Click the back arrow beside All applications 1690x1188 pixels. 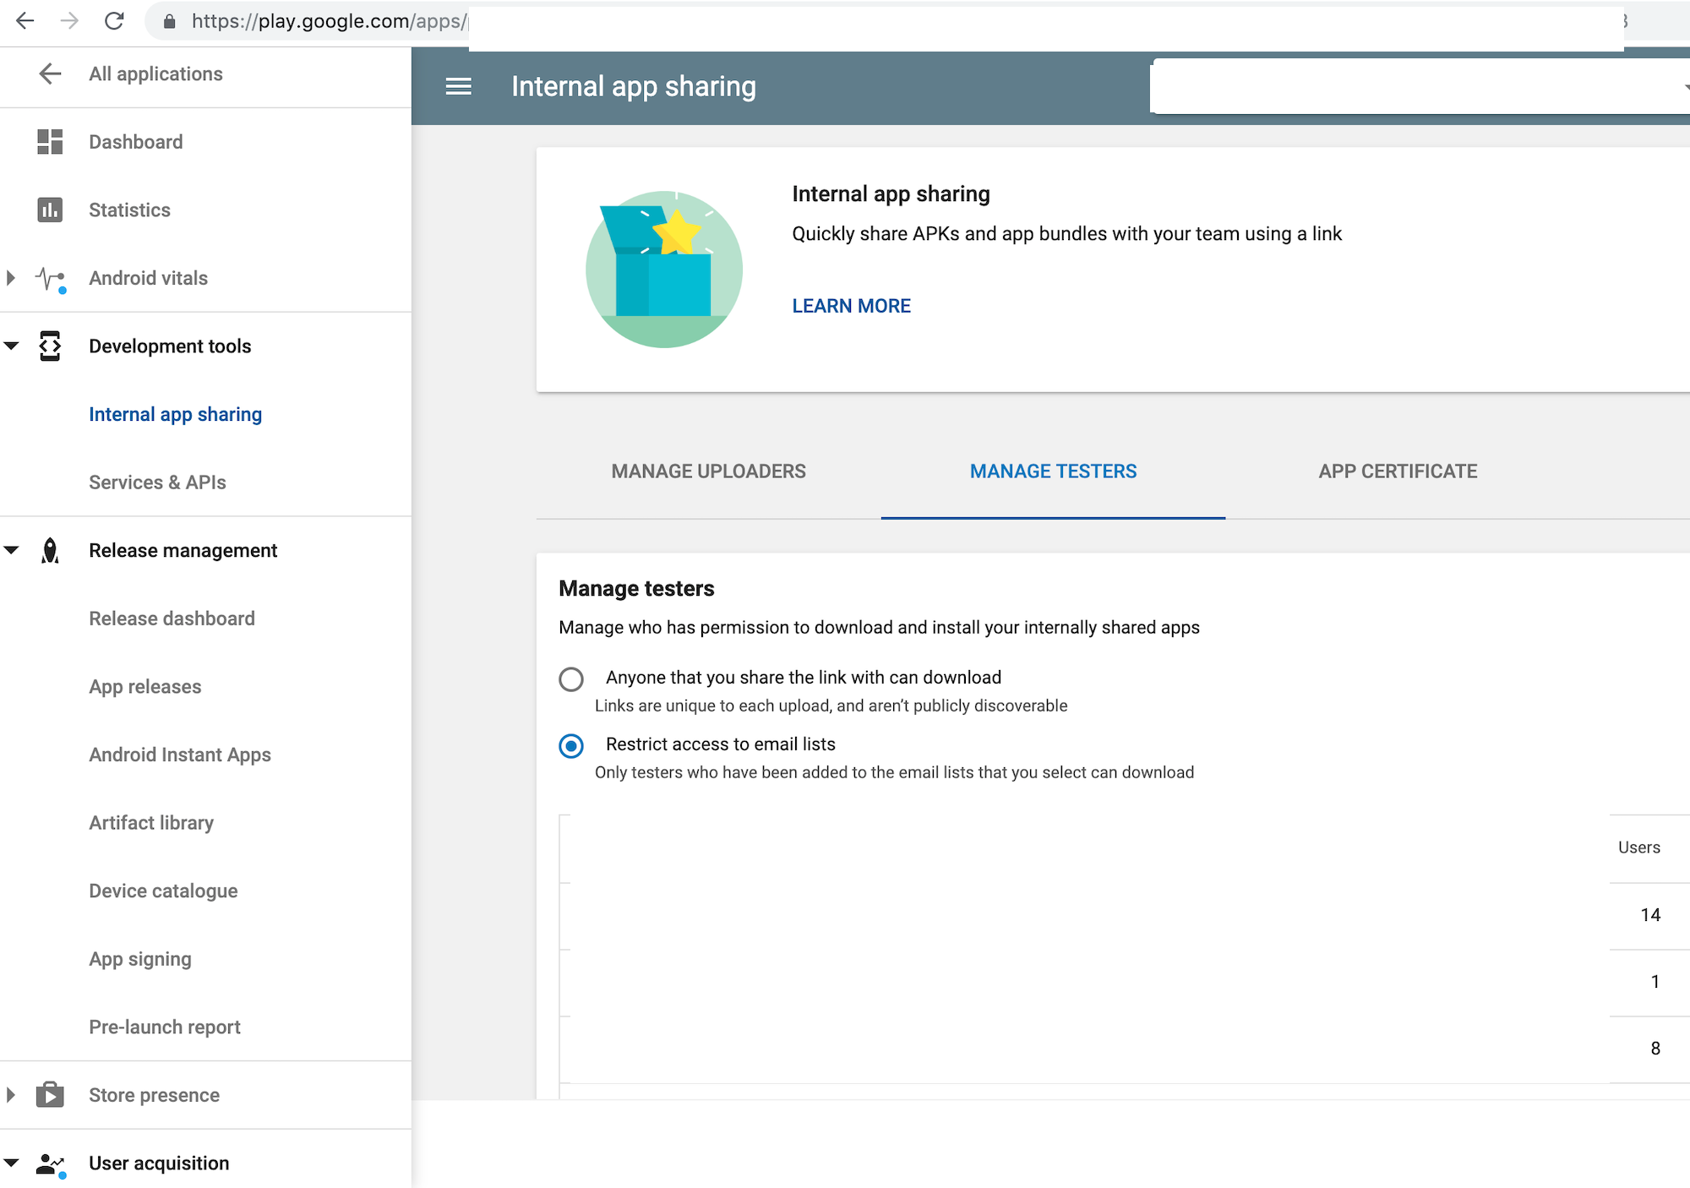[x=50, y=74]
